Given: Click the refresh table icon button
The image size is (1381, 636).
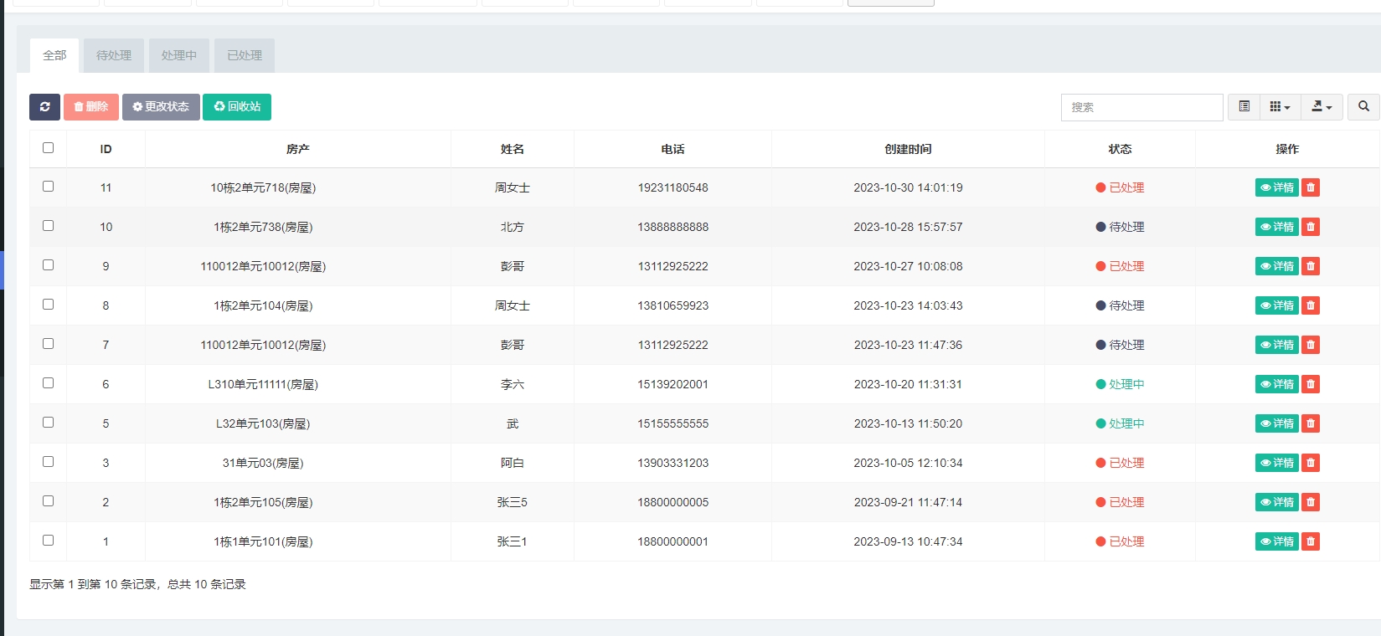Looking at the screenshot, I should (44, 107).
